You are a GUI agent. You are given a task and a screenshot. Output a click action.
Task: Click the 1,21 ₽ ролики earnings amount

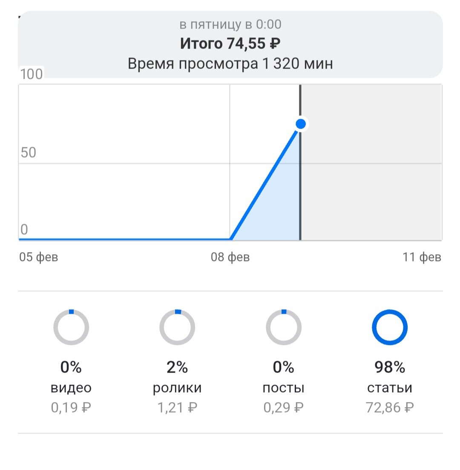(x=177, y=408)
